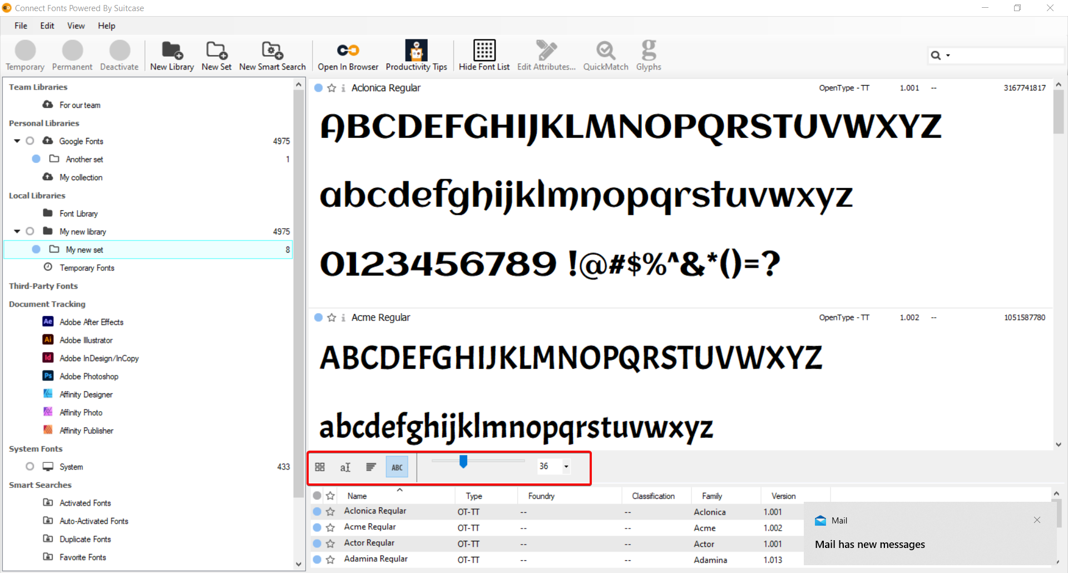Open the Glyphs viewer
This screenshot has width=1068, height=573.
[649, 56]
